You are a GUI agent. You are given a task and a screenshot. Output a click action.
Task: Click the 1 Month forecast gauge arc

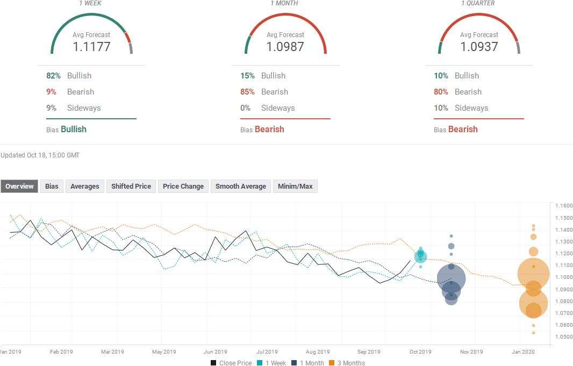285,16
